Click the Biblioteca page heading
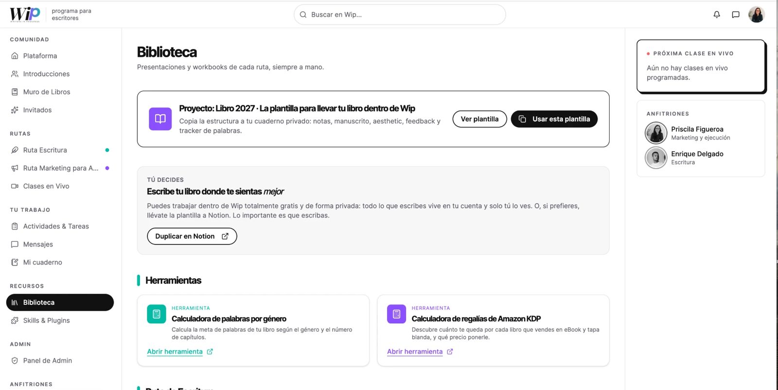This screenshot has height=390, width=778. 167,52
